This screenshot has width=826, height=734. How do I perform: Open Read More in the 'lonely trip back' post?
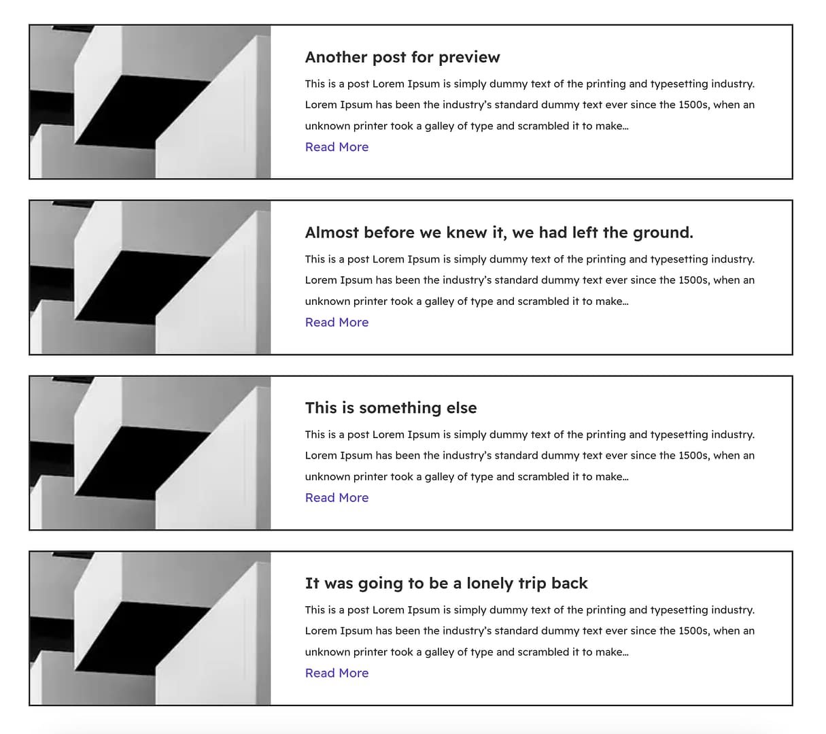pos(337,673)
